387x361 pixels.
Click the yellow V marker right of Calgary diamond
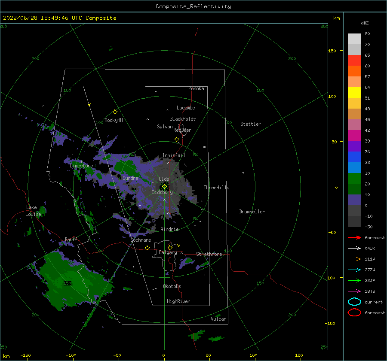179,246
